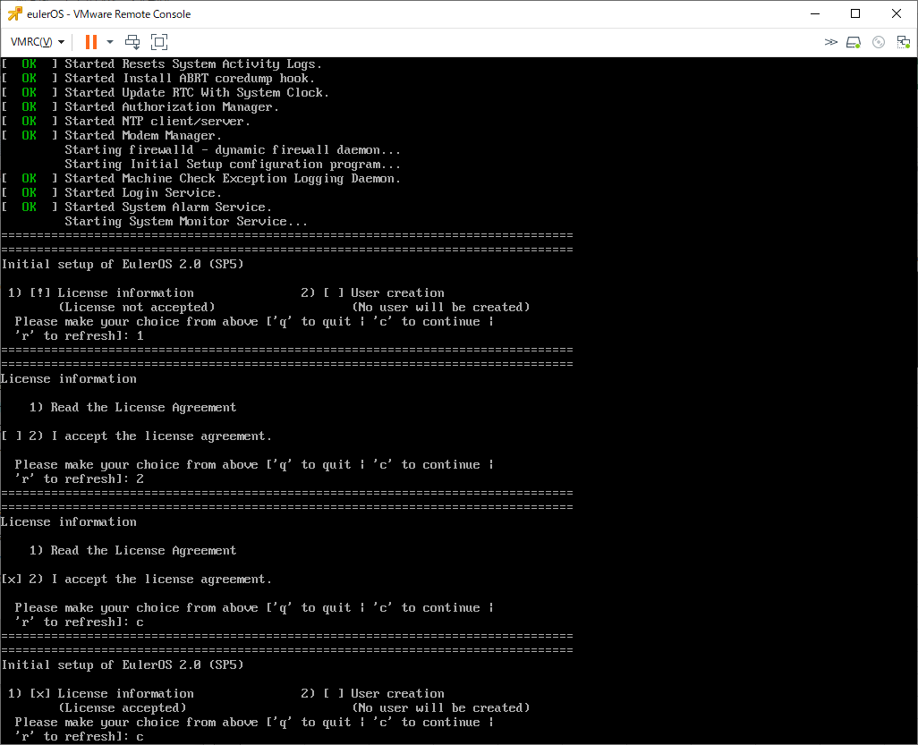Open the suspend options dropdown arrow
Viewport: 918px width, 745px height.
coord(110,42)
